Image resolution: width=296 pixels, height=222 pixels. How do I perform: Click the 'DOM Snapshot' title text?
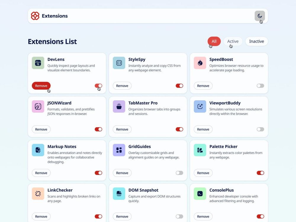pyautogui.click(x=143, y=190)
